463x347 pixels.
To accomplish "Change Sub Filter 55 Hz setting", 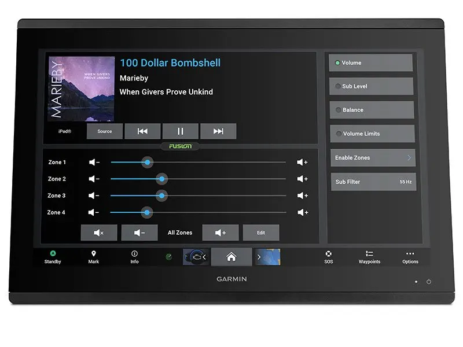I will [373, 182].
